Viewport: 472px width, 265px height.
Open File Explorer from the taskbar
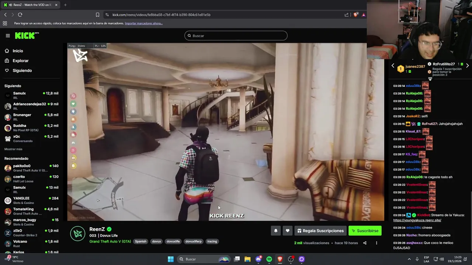pyautogui.click(x=247, y=259)
